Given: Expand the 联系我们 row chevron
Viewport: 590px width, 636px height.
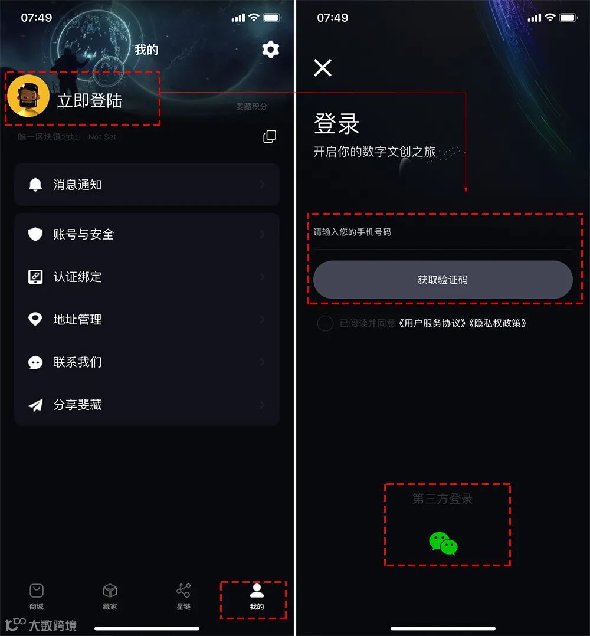Looking at the screenshot, I should pos(263,362).
